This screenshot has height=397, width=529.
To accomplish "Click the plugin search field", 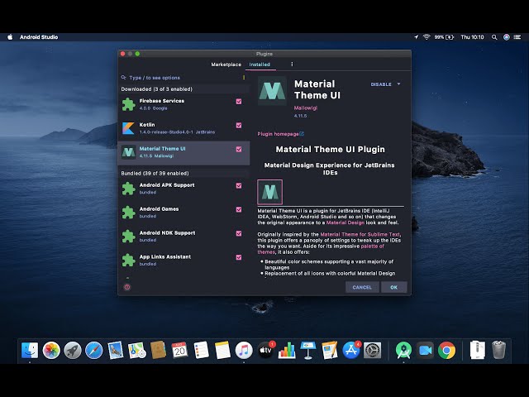I will click(183, 78).
